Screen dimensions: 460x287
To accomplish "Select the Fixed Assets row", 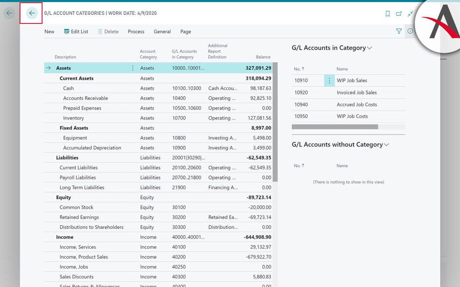I will pyautogui.click(x=158, y=128).
